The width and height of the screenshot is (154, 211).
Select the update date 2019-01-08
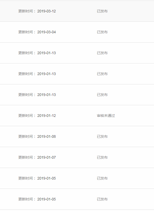[46, 136]
